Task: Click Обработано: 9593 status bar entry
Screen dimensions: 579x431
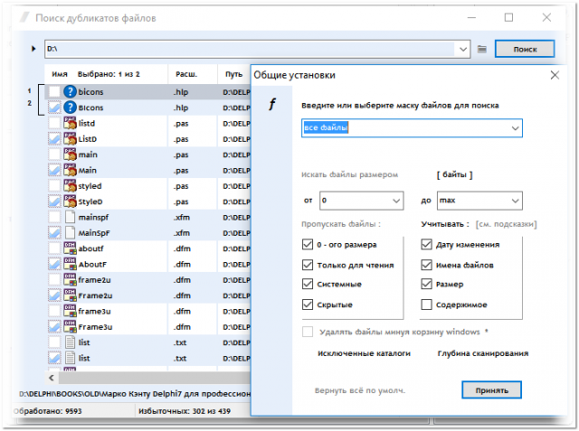Action: point(48,411)
